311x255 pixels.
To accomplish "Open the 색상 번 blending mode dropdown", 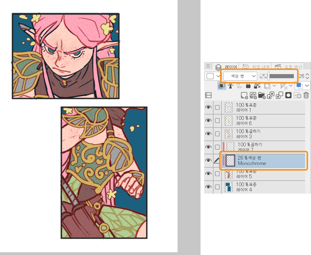I will (x=240, y=76).
